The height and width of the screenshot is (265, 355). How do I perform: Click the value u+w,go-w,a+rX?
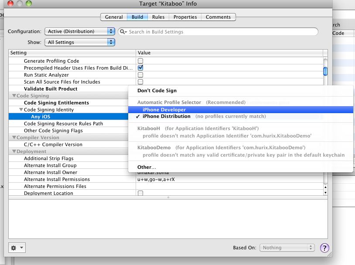pos(156,179)
